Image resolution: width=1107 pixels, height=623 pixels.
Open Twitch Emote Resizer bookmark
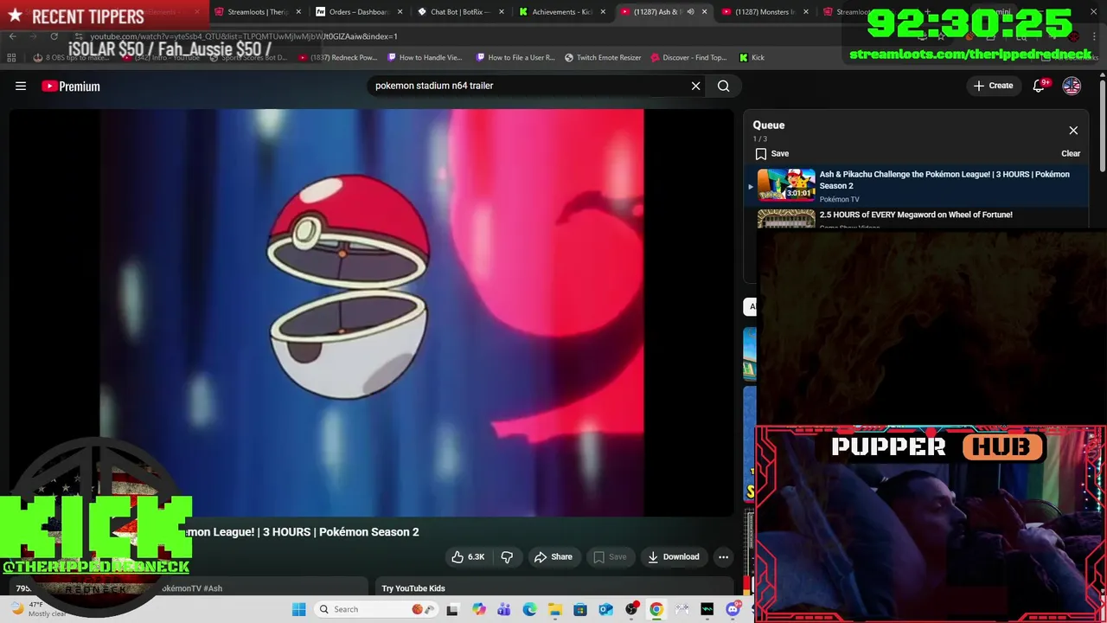pos(603,57)
